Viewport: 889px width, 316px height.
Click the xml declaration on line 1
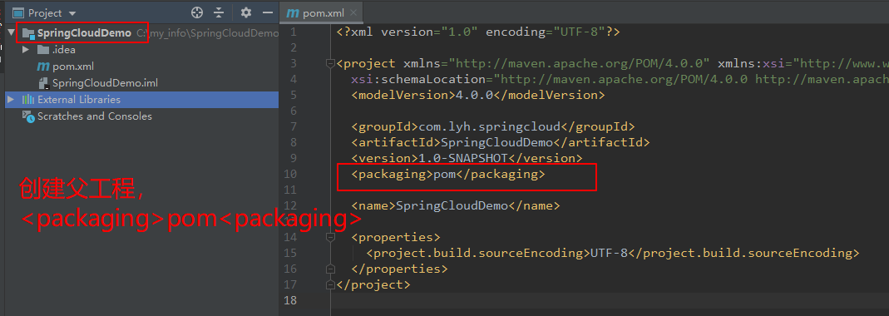(478, 32)
